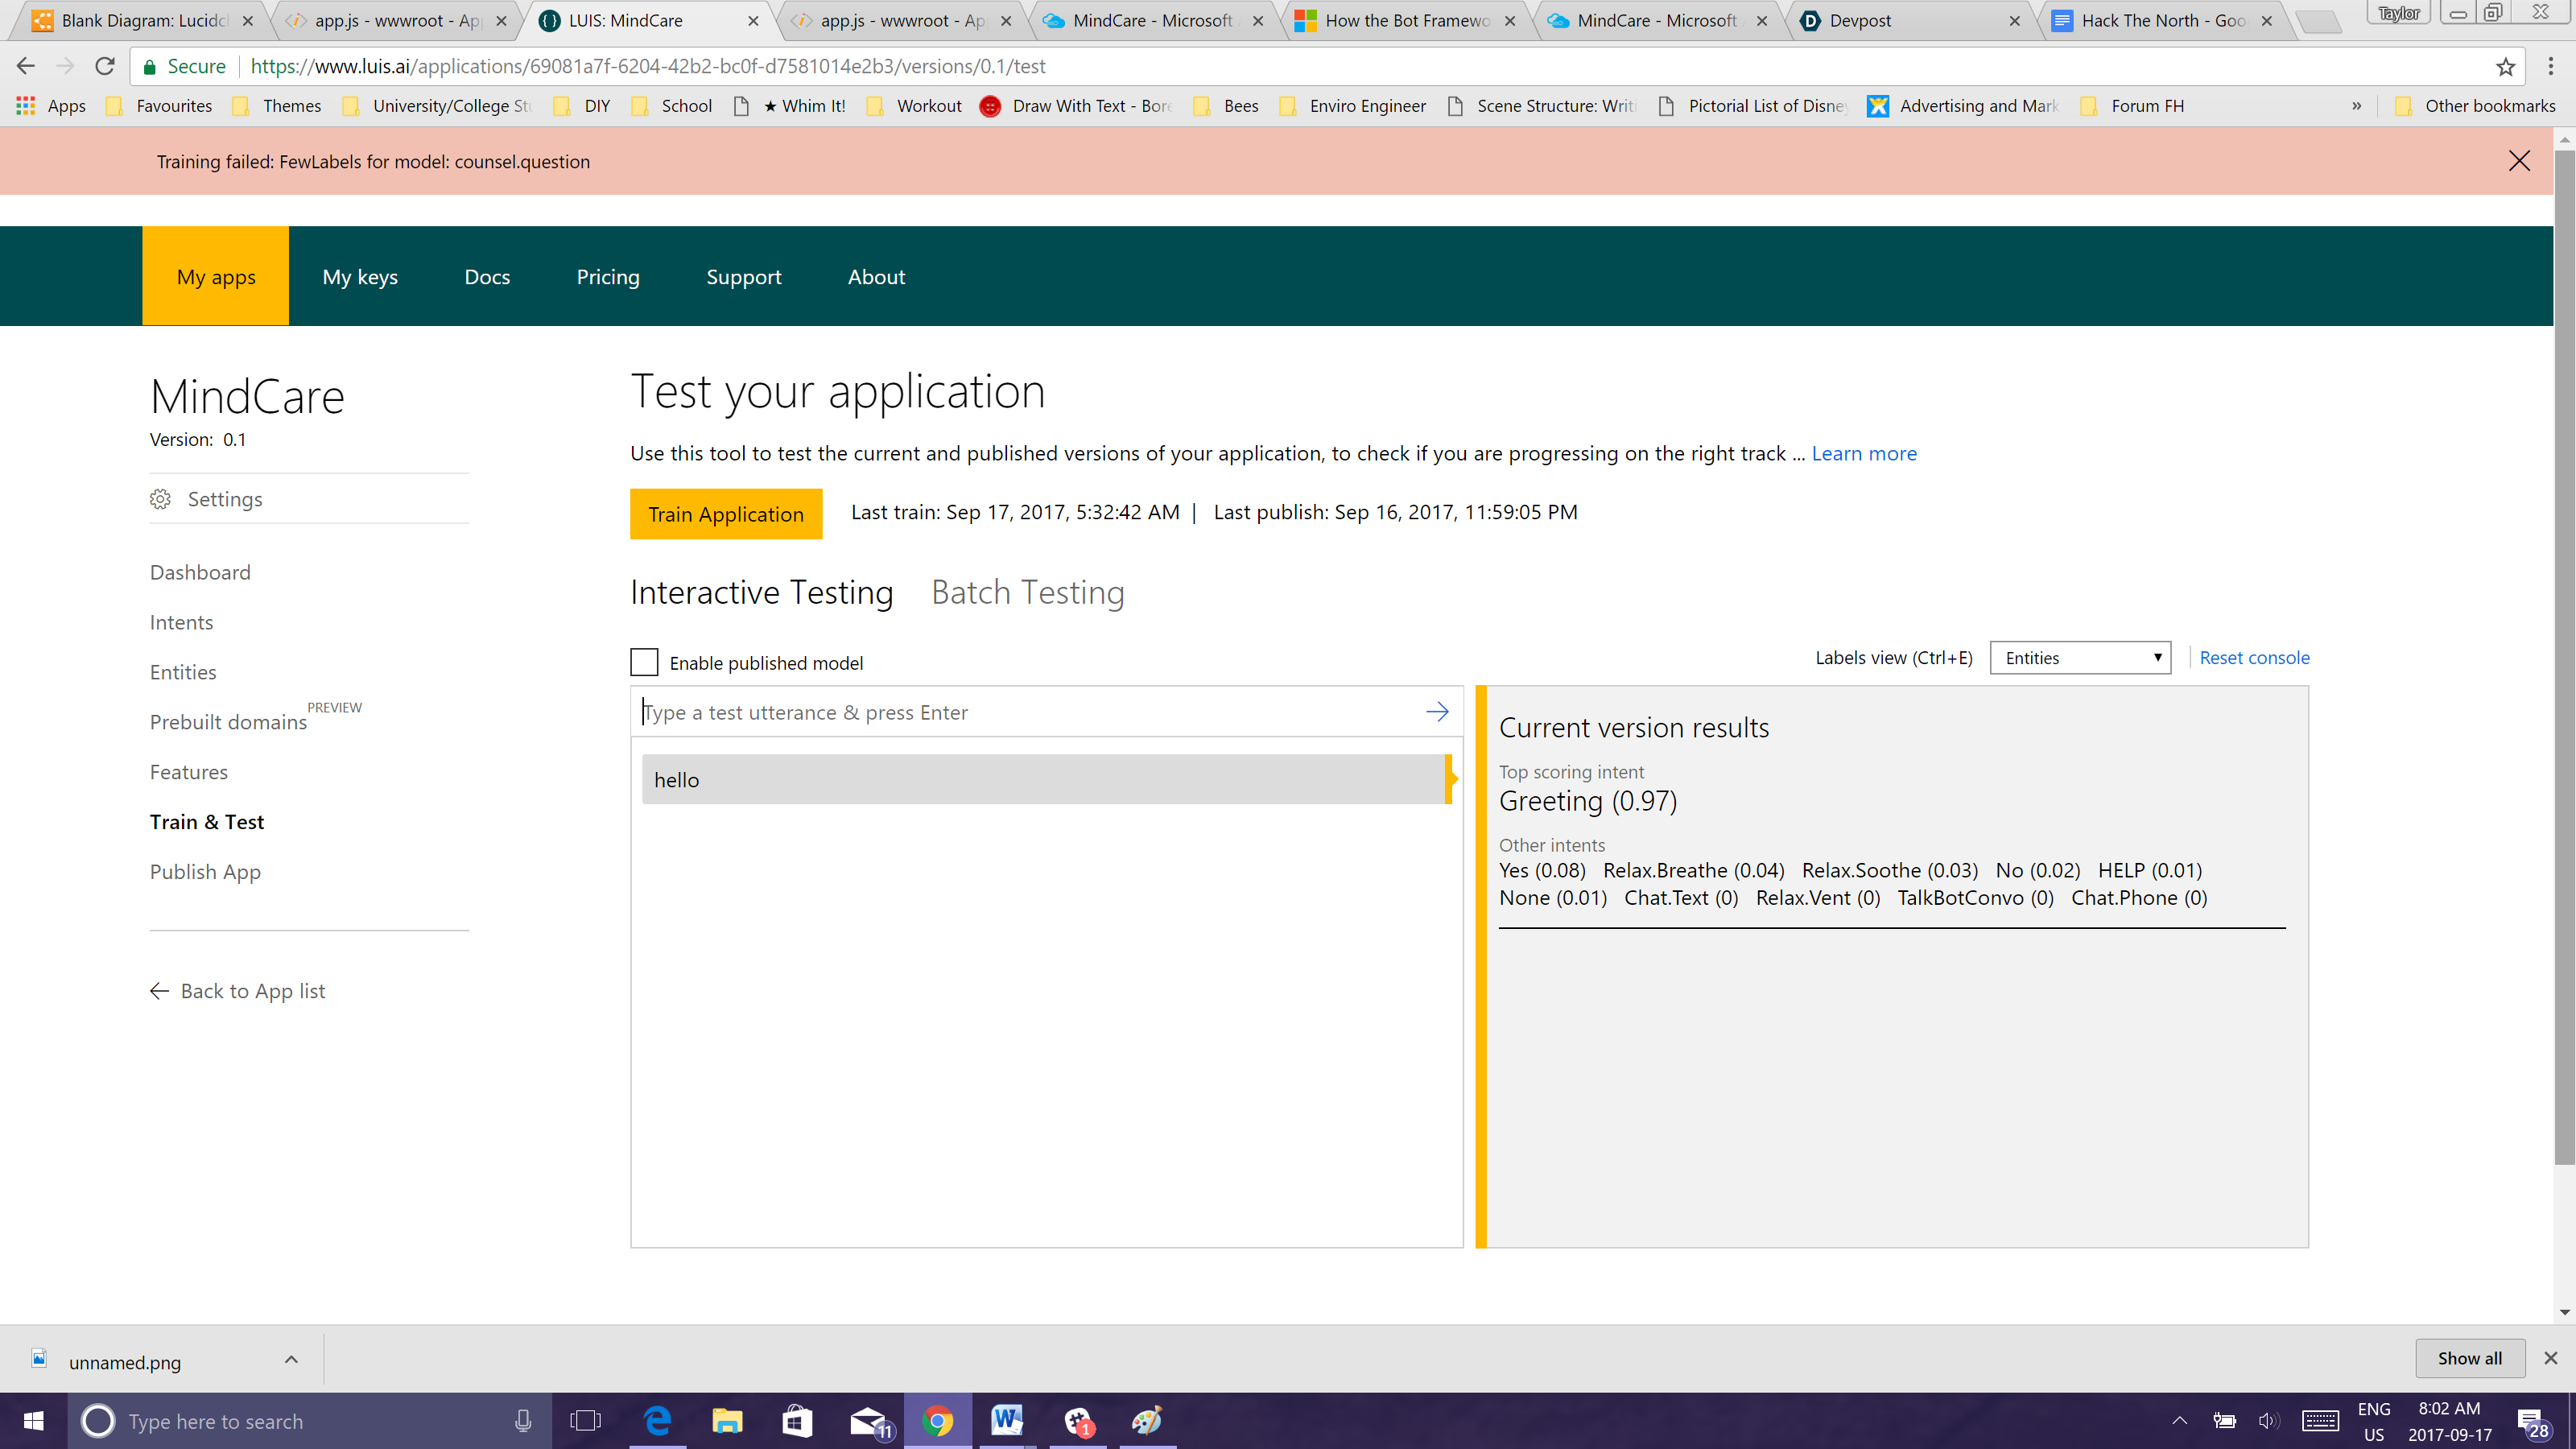The width and height of the screenshot is (2576, 1449).
Task: Click the Reset console link
Action: pyautogui.click(x=2253, y=658)
